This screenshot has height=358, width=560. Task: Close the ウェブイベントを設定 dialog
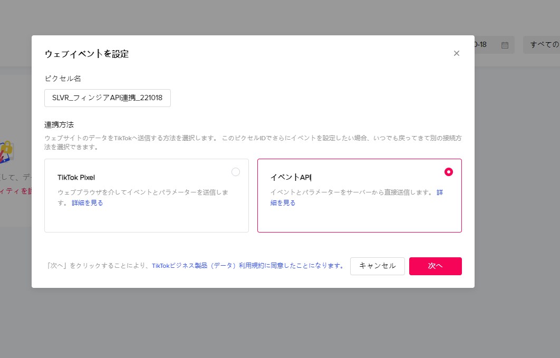coord(457,53)
